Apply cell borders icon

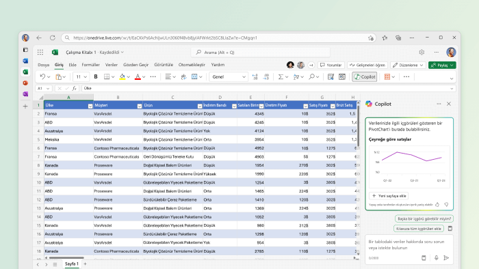click(107, 76)
